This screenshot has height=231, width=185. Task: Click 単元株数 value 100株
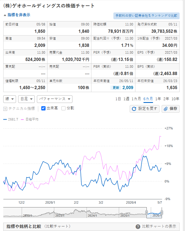(x=84, y=87)
